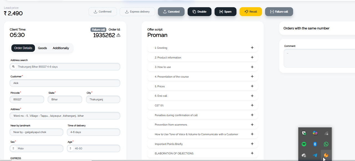
Task: Click the Bluetooth tray icon
Action: [315, 144]
